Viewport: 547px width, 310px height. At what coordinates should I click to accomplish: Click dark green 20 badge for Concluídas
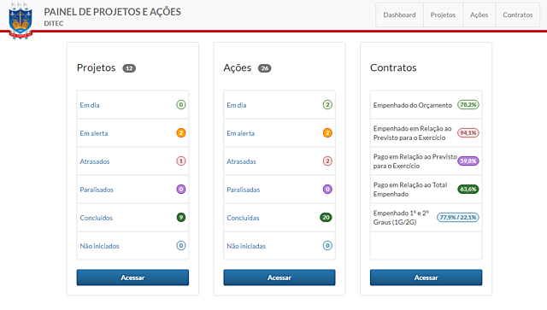coord(326,218)
